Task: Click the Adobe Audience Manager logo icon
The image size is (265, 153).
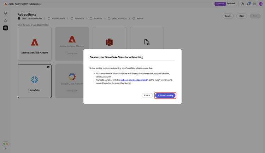Action: 72,39
